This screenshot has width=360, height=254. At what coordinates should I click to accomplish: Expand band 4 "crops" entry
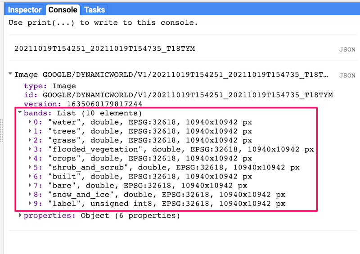[x=30, y=158]
